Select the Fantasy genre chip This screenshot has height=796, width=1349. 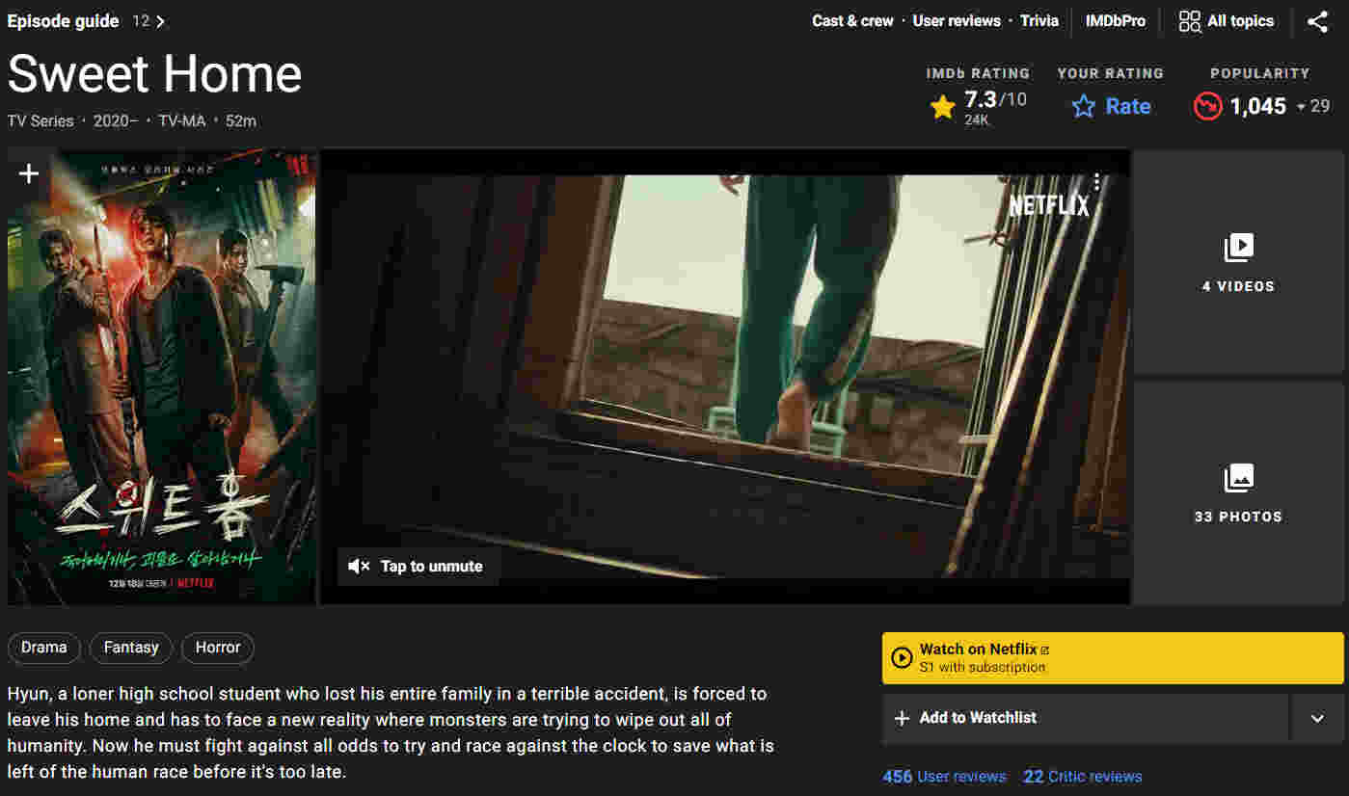pos(131,648)
